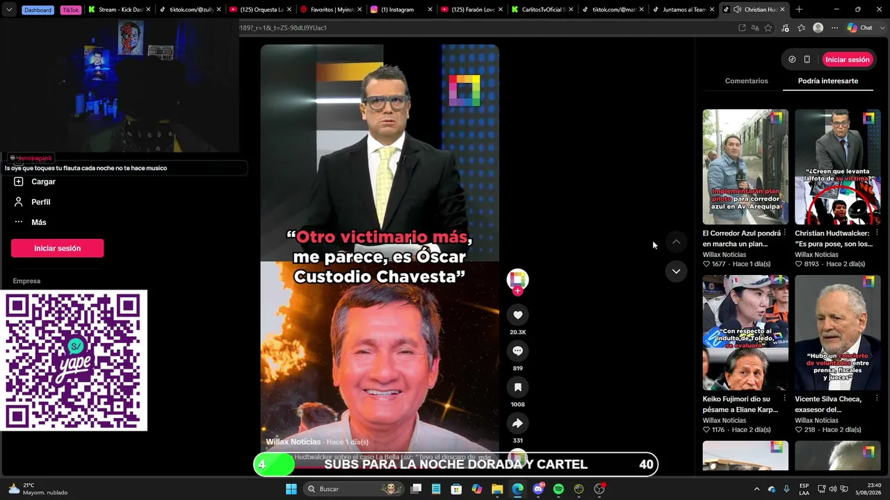This screenshot has height=500, width=890.
Task: Open the browser tab list dropdown
Action: (x=9, y=10)
